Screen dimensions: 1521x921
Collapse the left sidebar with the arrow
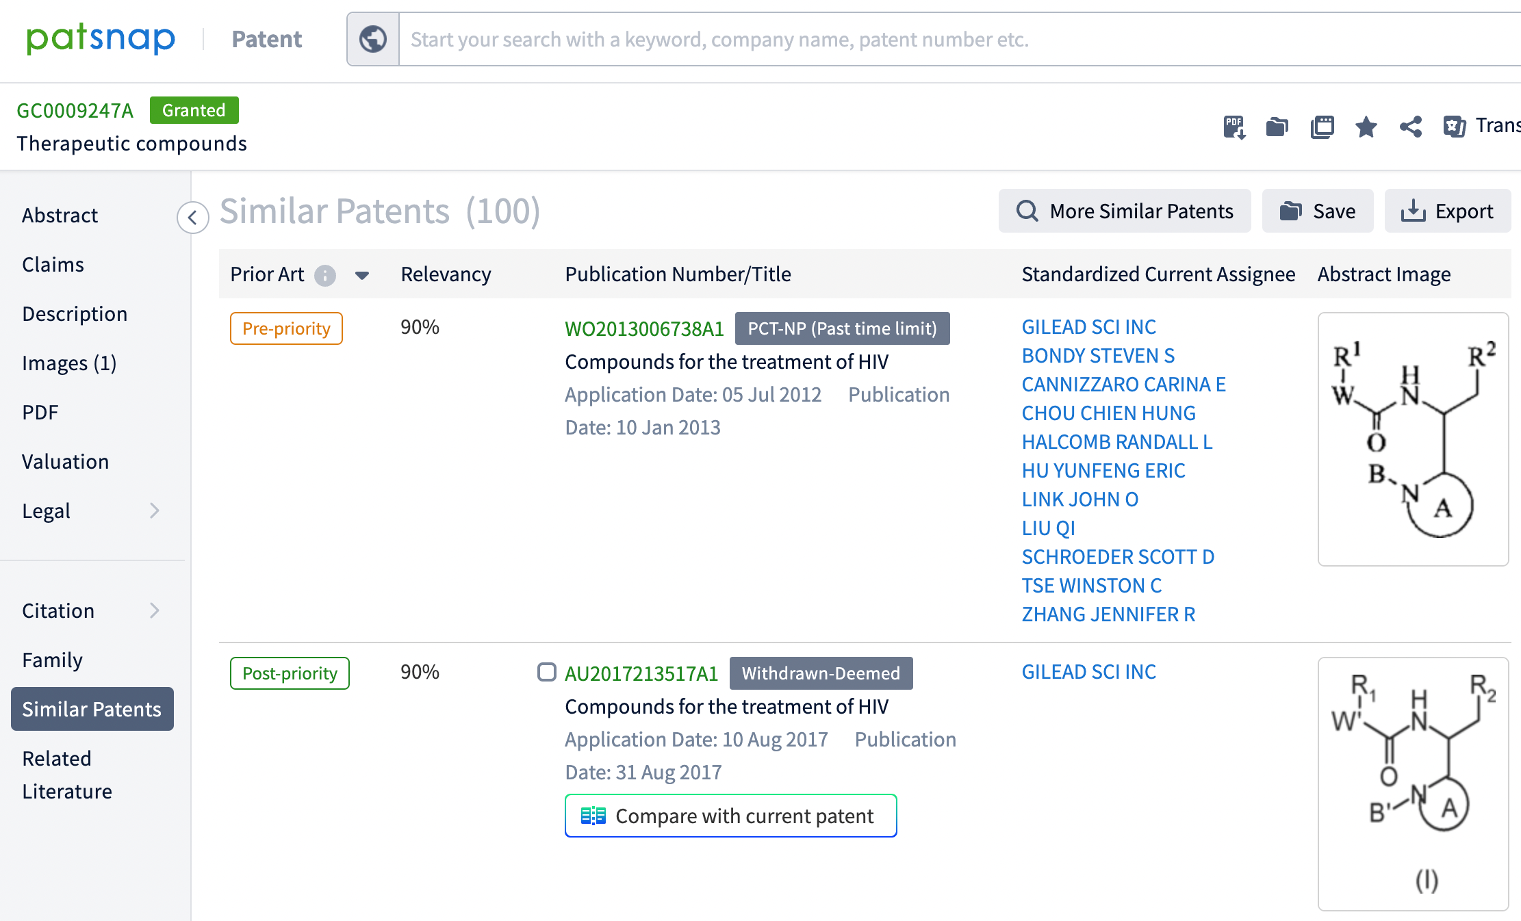pos(192,218)
